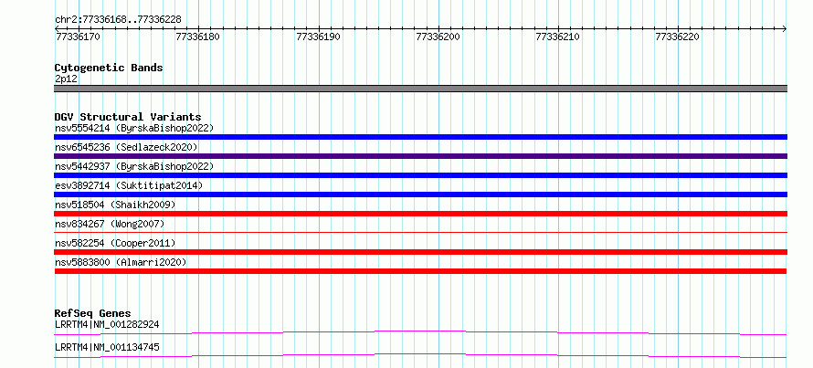Select the red bar under nsv518504

420,214
